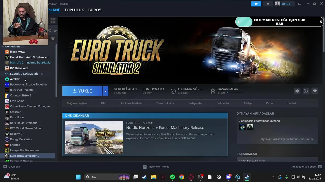Open Spotify from the taskbar
Screen dimensions: 325x182
[x=172, y=177]
